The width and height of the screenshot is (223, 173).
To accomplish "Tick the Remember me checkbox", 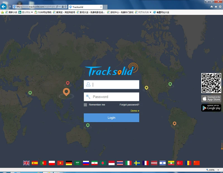I will click(x=85, y=105).
